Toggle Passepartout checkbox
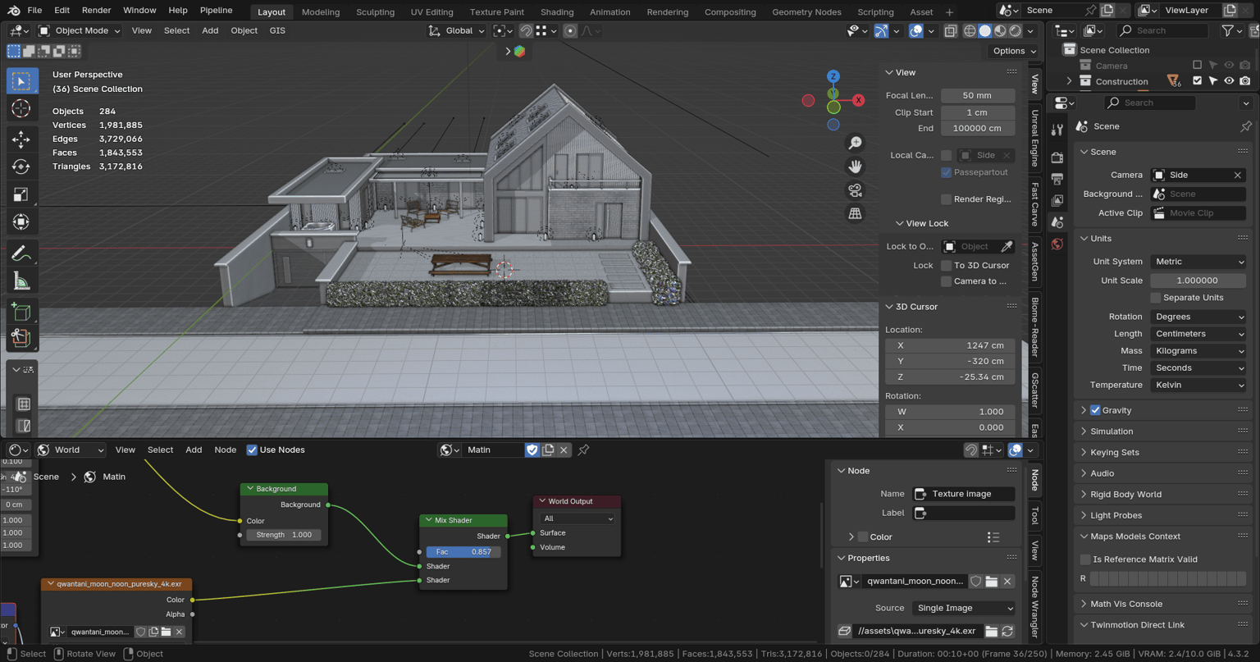 (x=947, y=172)
